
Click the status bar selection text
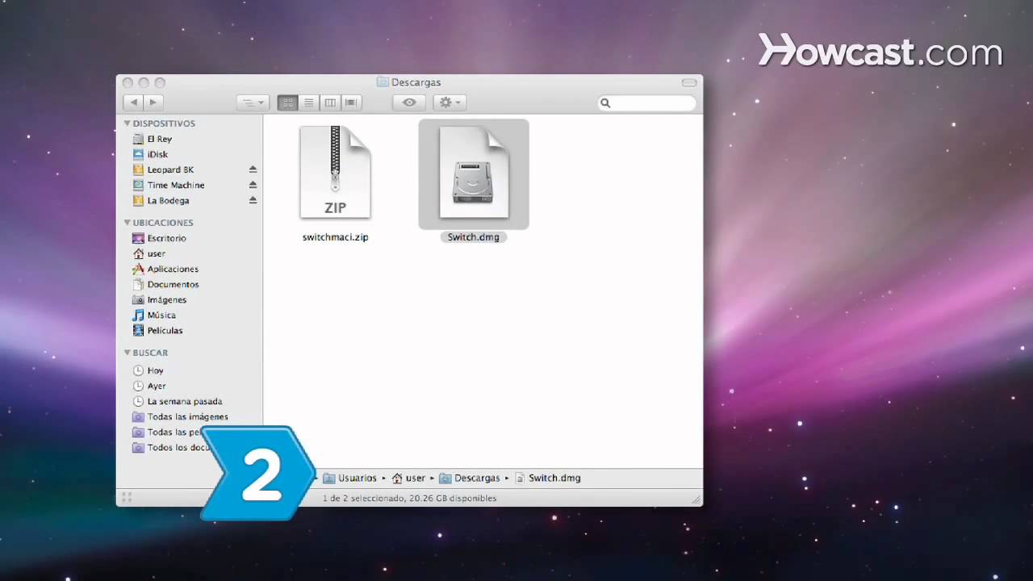409,498
